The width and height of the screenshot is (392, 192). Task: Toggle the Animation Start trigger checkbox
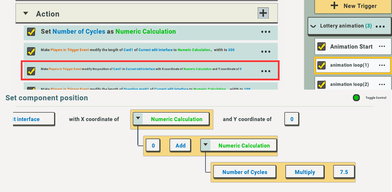[321, 46]
